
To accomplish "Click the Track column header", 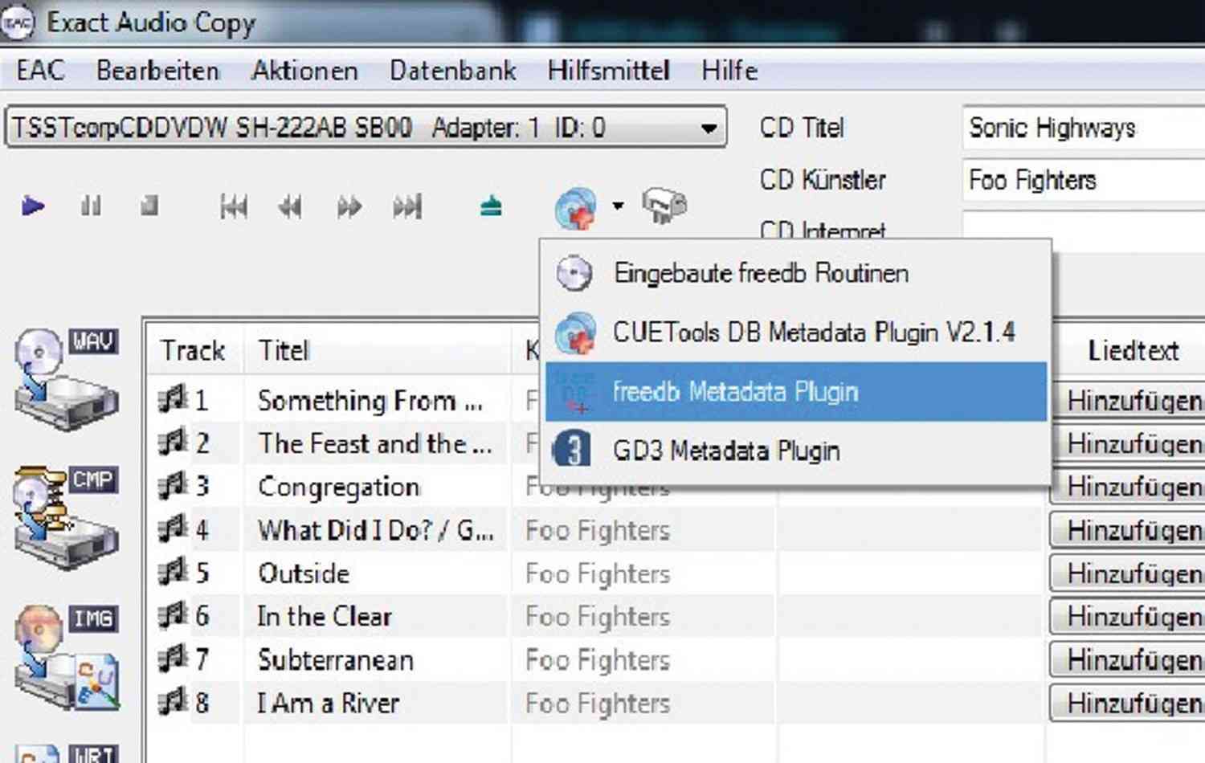I will coord(193,351).
